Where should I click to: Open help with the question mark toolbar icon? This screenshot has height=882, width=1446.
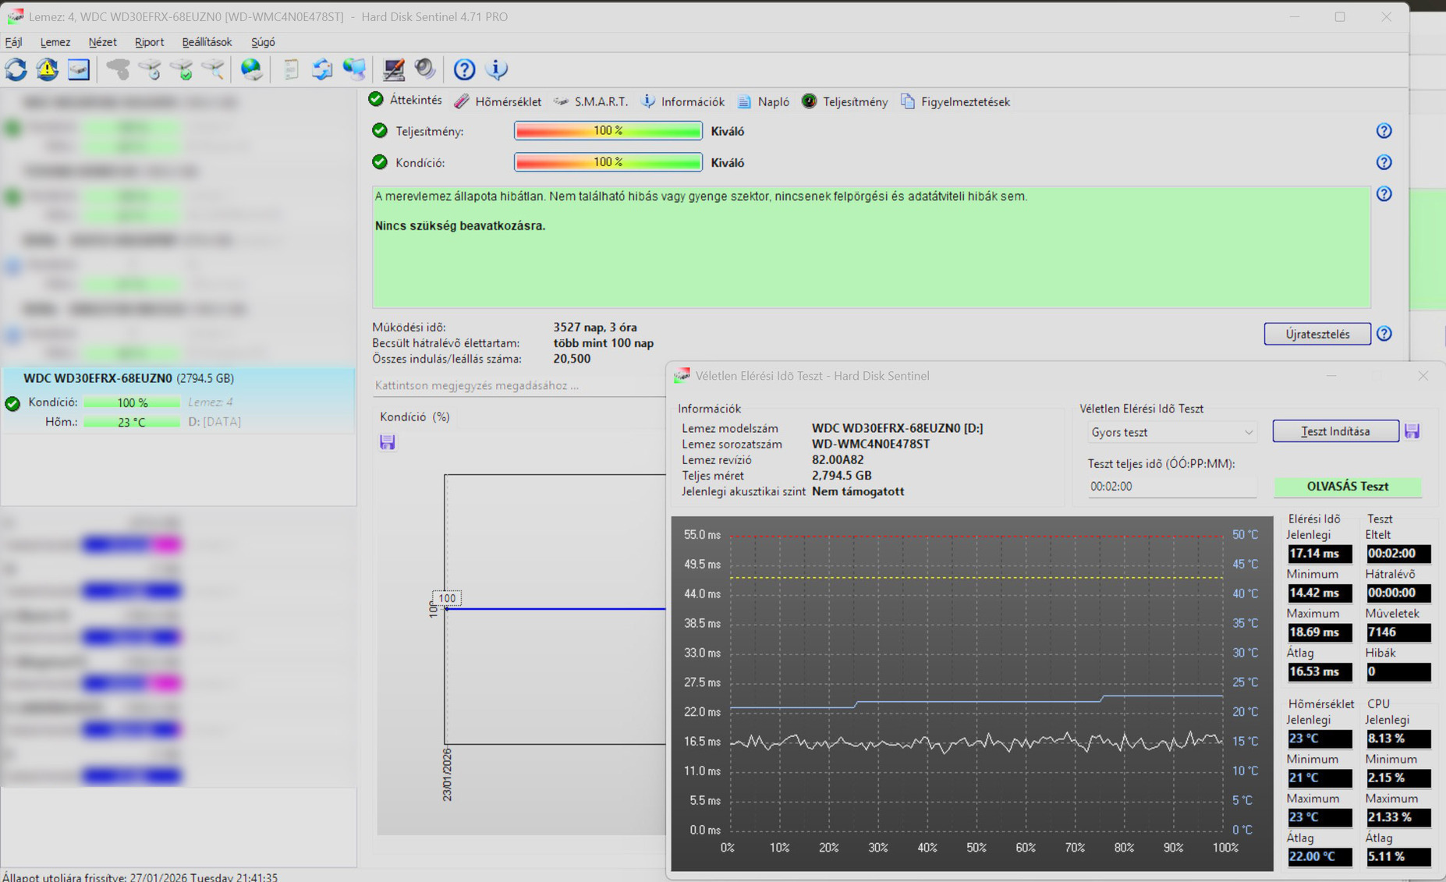[464, 69]
